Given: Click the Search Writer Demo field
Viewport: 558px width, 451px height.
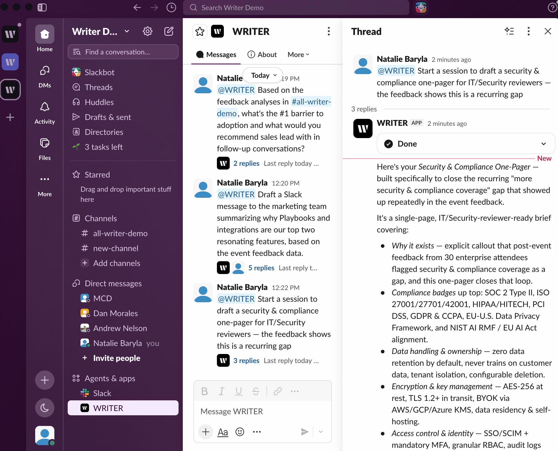Looking at the screenshot, I should (296, 7).
